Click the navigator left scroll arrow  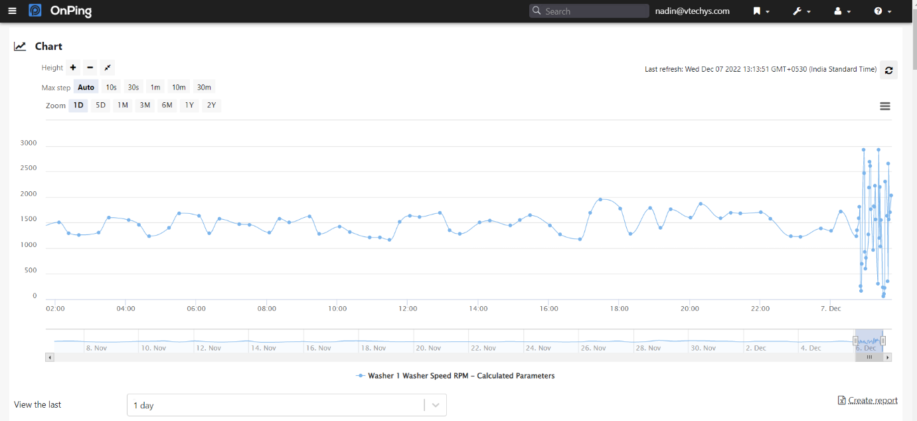[49, 357]
